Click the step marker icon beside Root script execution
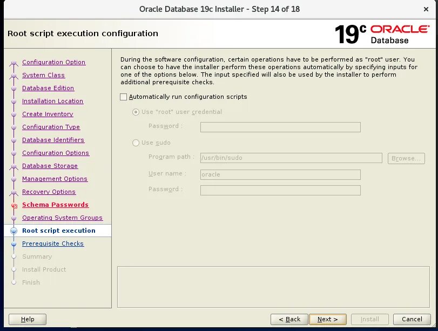Viewport: 438px width, 331px height. (14, 231)
